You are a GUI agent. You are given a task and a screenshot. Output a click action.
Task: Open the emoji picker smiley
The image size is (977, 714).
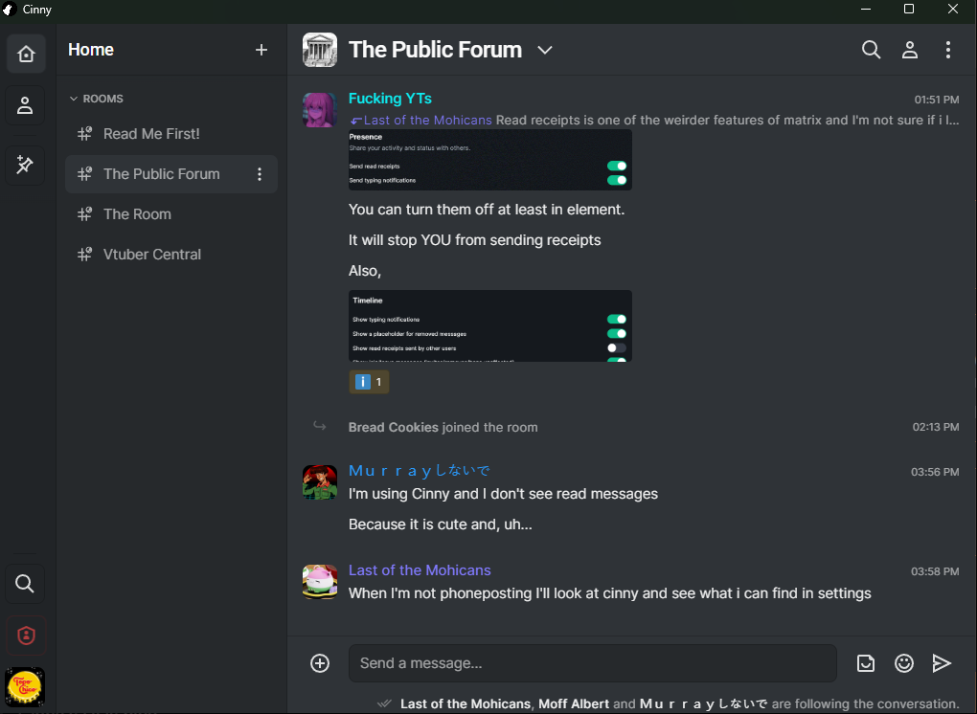point(903,663)
